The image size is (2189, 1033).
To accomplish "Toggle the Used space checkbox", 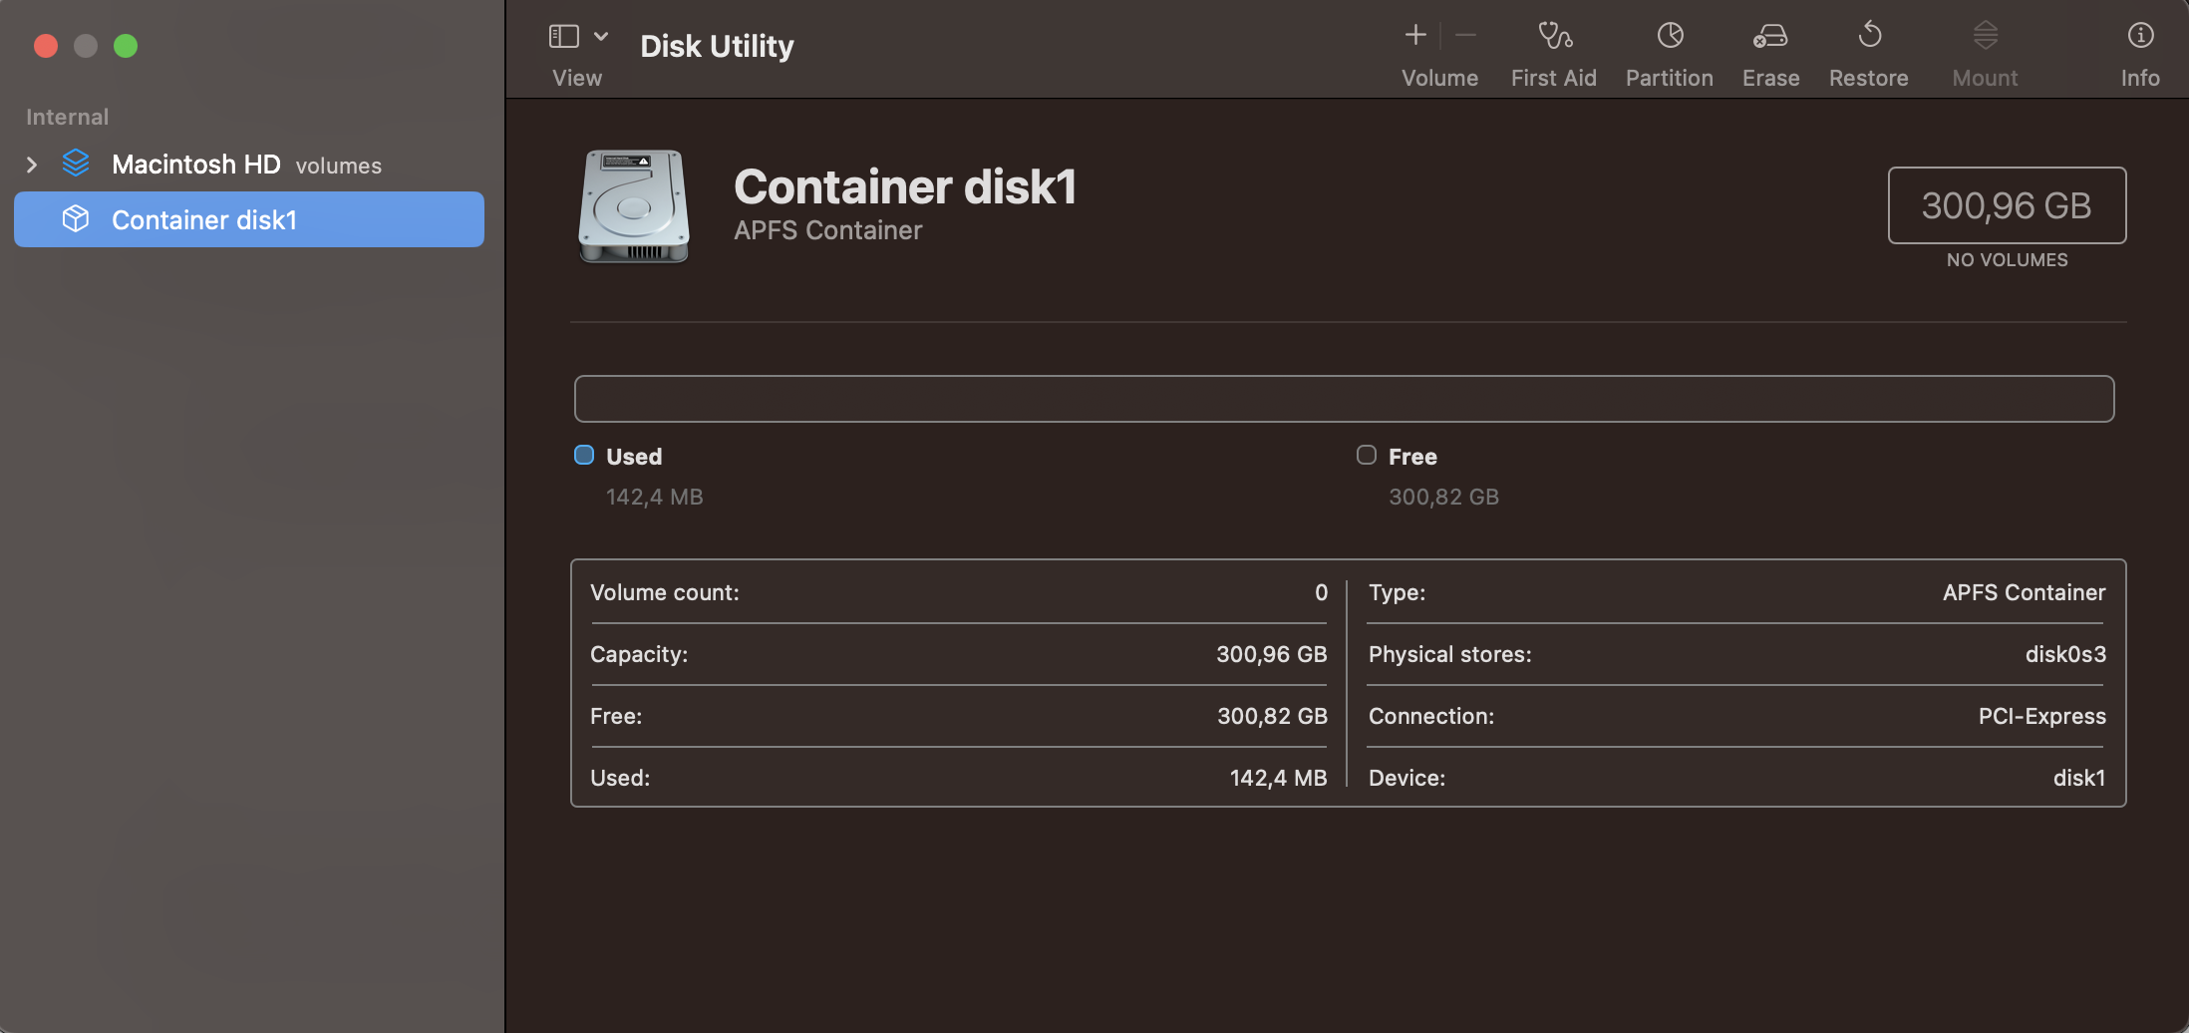I will [583, 455].
